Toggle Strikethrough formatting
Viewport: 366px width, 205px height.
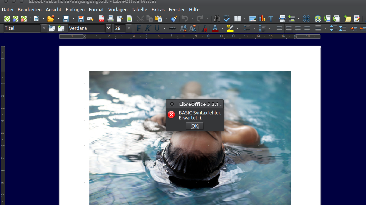pyautogui.click(x=172, y=28)
